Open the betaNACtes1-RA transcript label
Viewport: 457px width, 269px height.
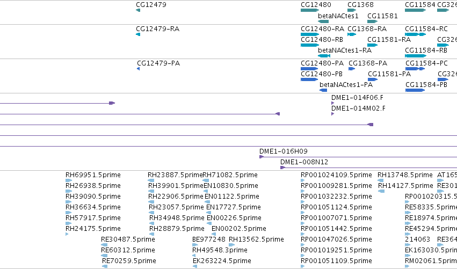345,50
